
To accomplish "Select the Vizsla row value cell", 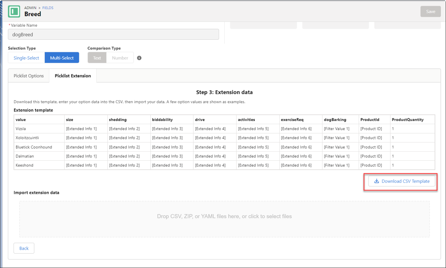I will pos(39,129).
